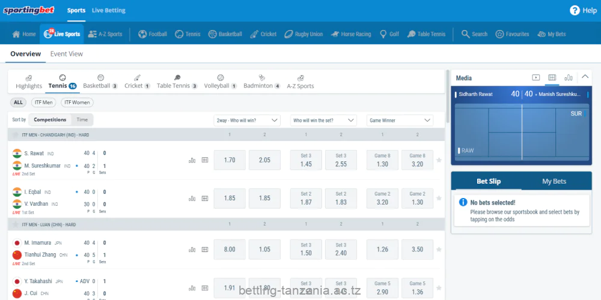The height and width of the screenshot is (300, 601).
Task: Select the court view icon in Media panel
Action: [552, 77]
